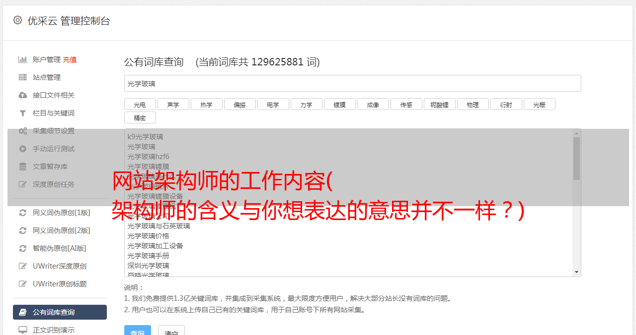Screen dimensions: 636x335
Task: Select 光学玻璃价格 in the results list
Action: pyautogui.click(x=148, y=236)
